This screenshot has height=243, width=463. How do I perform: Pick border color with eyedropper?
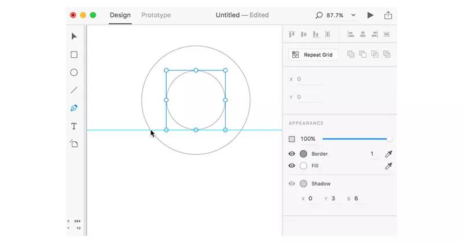tap(388, 154)
